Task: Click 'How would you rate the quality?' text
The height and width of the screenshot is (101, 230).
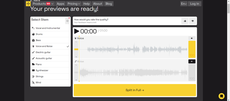Action: click(91, 20)
